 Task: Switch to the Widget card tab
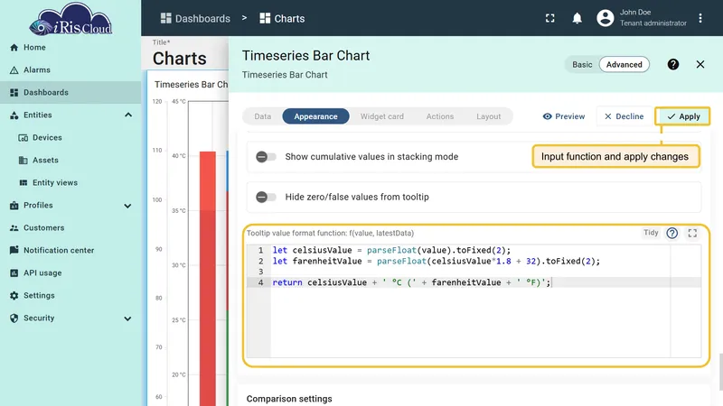point(381,116)
